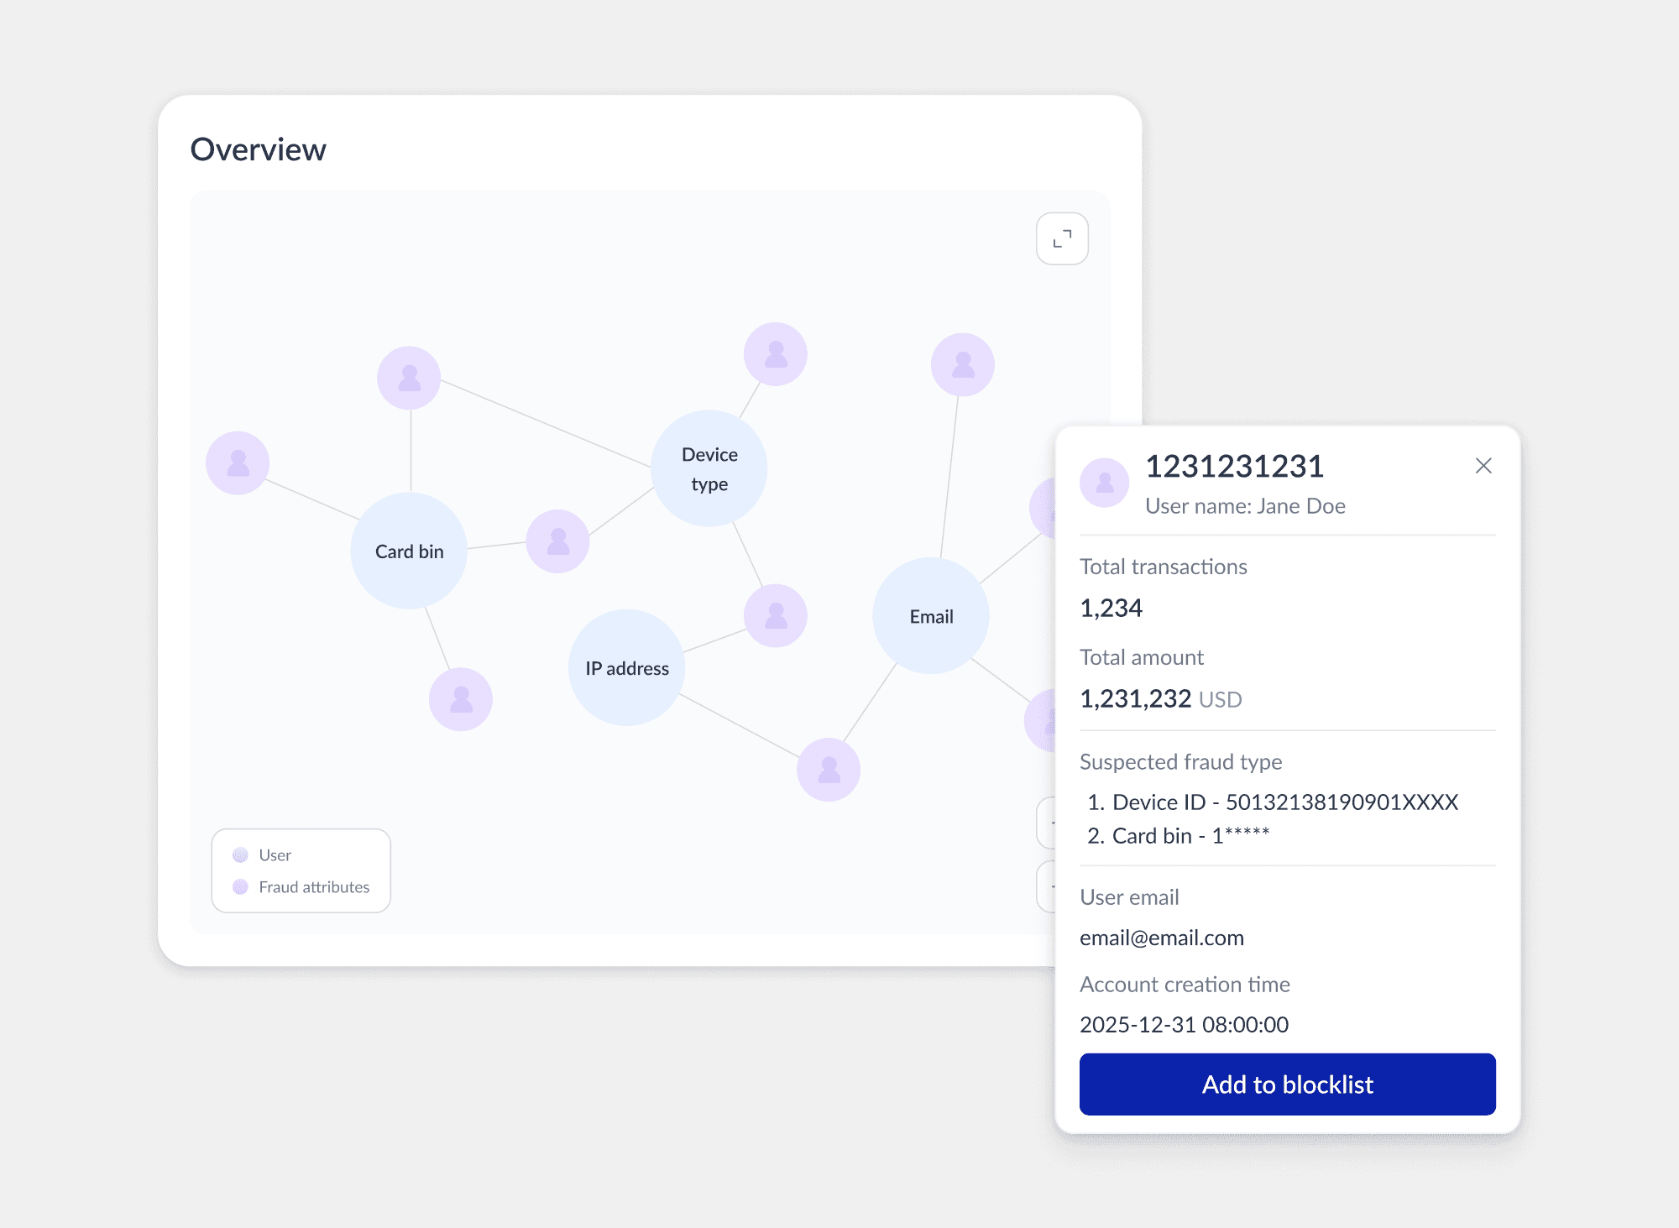The image size is (1679, 1228).
Task: Select the IP address node
Action: pos(627,667)
